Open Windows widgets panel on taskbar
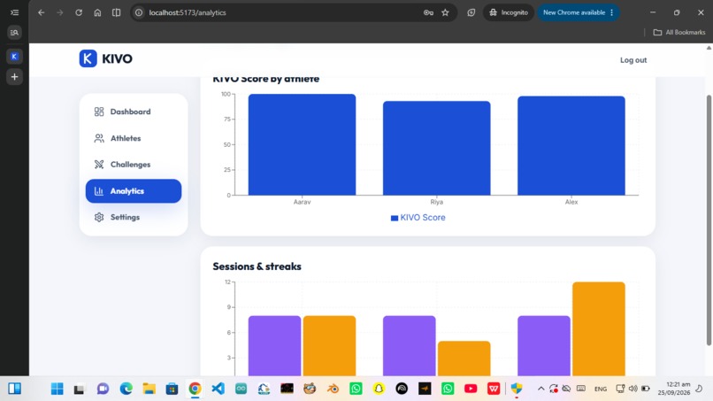Screen dimensions: 713x401 pyautogui.click(x=14, y=389)
